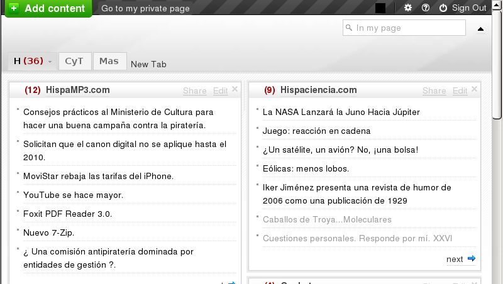The width and height of the screenshot is (503, 284).
Task: Open the help question mark icon
Action: point(426,8)
